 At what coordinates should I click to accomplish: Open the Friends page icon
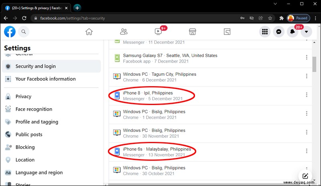coord(124,32)
